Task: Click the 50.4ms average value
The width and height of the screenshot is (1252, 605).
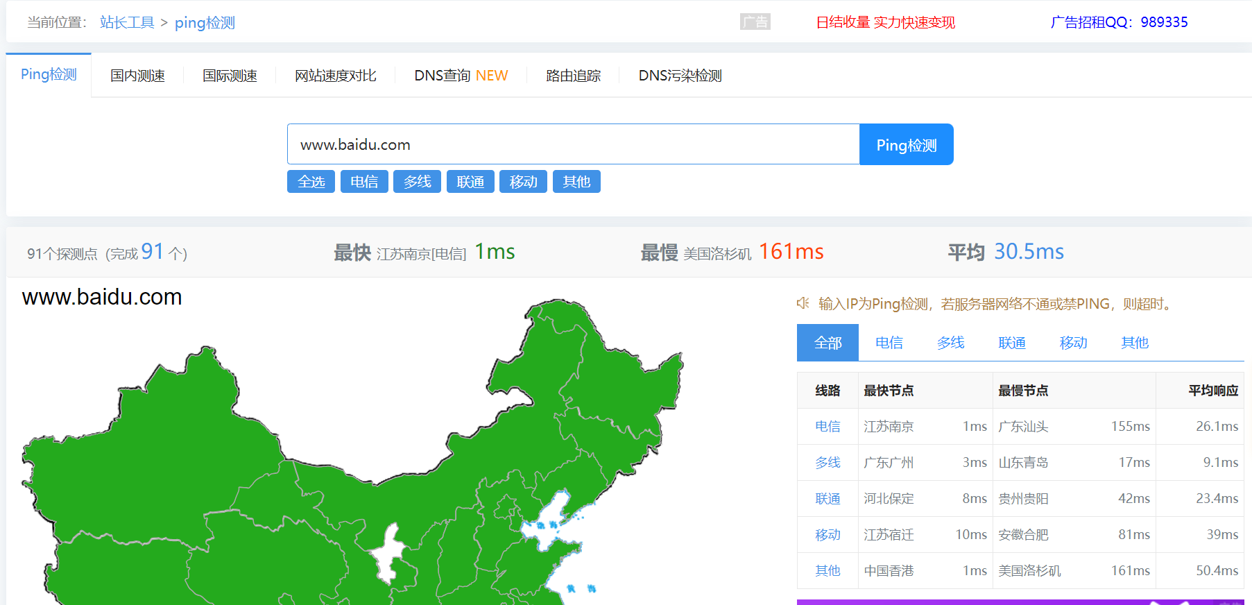Action: [1217, 570]
